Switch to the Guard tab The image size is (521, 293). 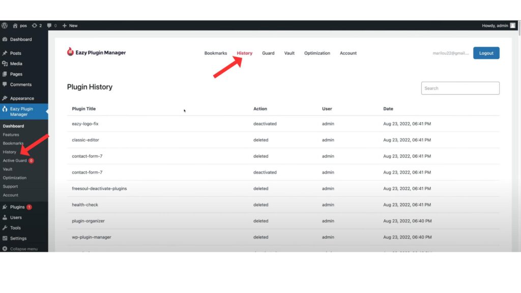coord(268,53)
